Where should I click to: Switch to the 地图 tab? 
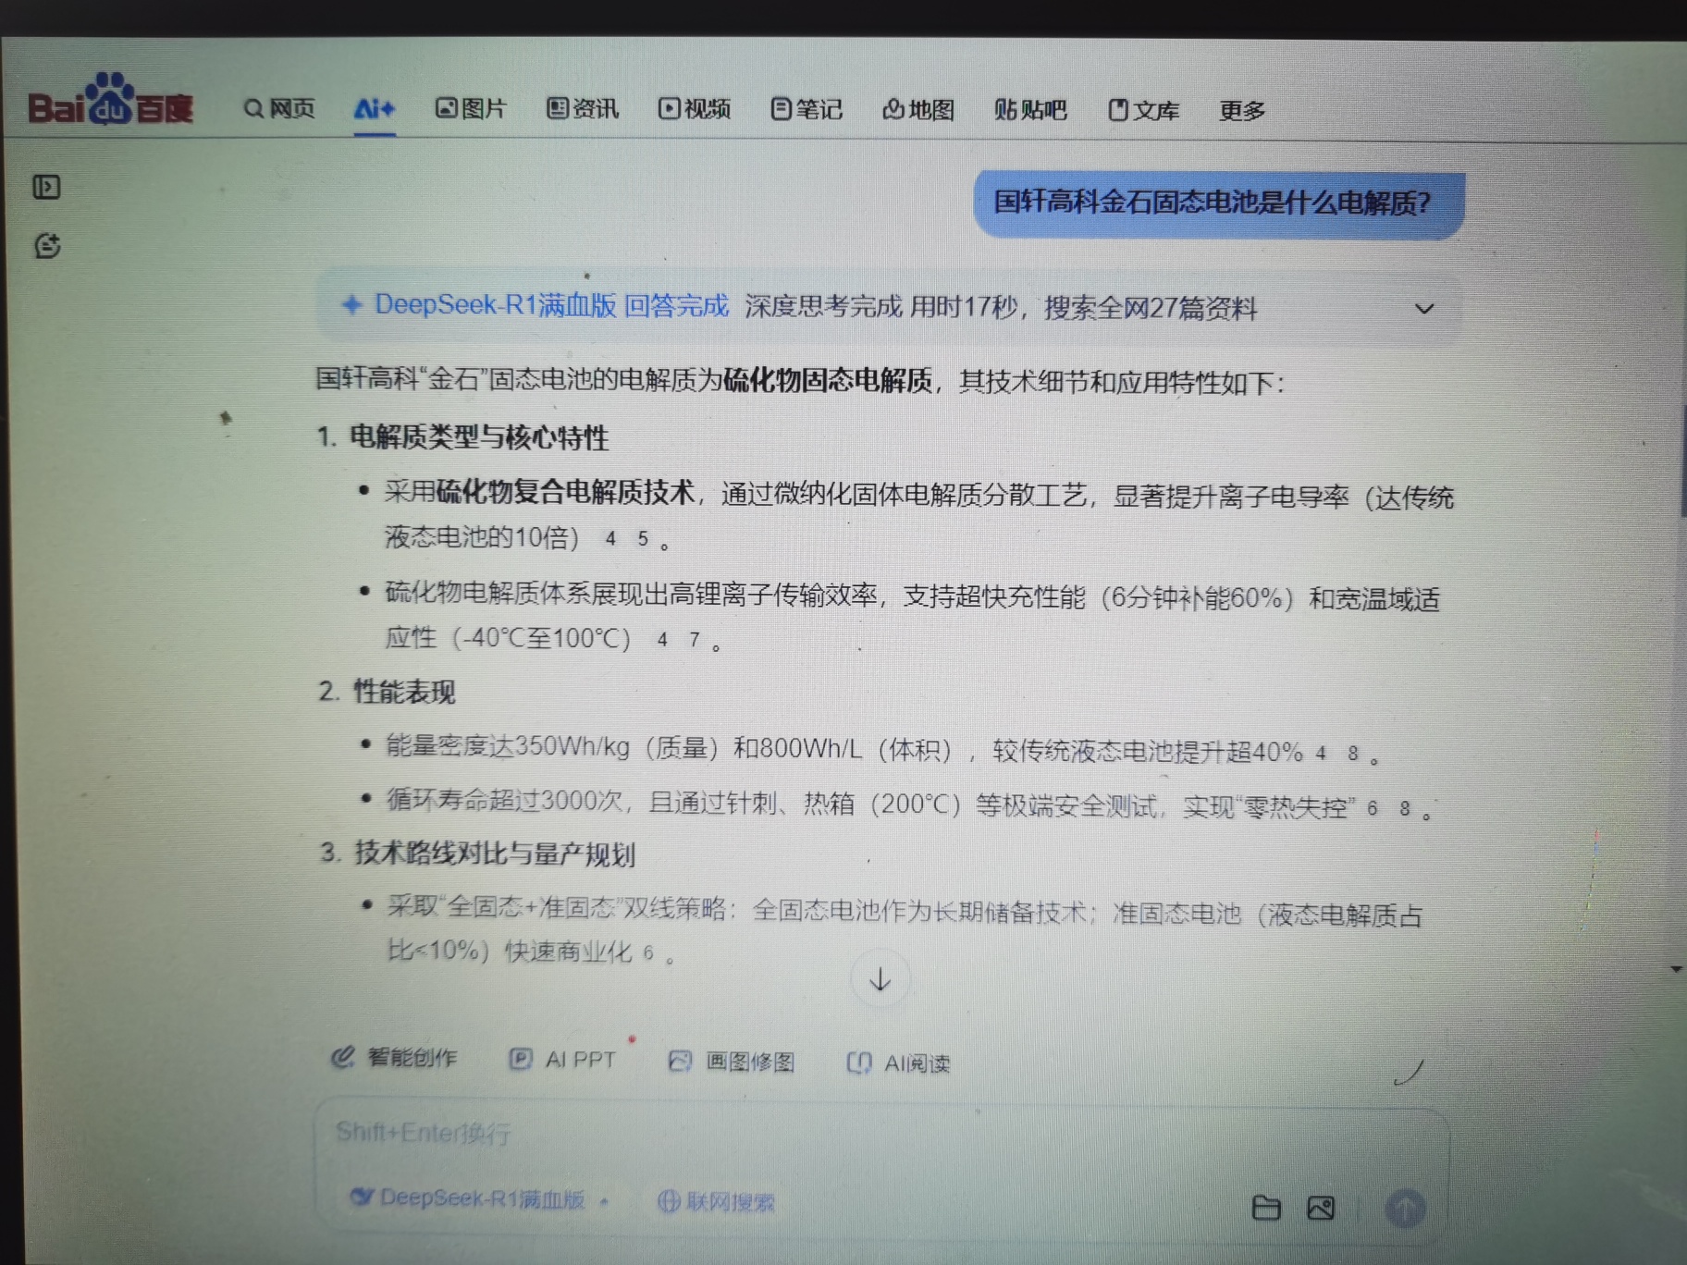918,110
